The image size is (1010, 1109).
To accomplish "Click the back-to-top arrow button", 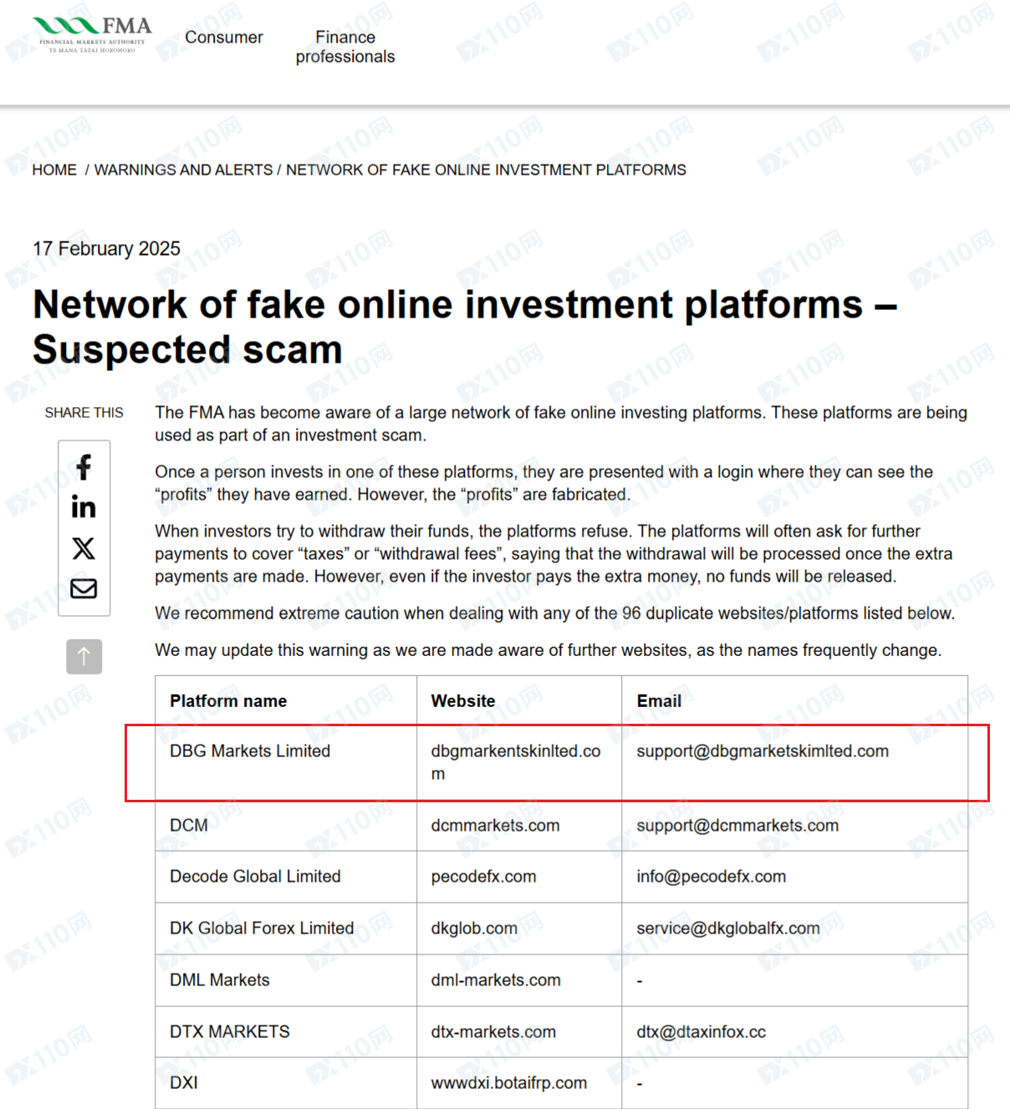I will click(84, 657).
